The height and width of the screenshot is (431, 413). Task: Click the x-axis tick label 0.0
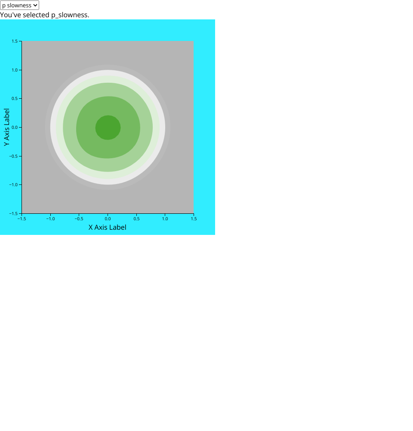click(108, 219)
